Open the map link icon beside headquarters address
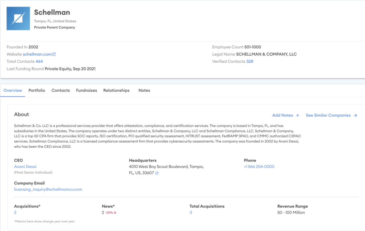Image resolution: width=365 pixels, height=231 pixels. [157, 173]
